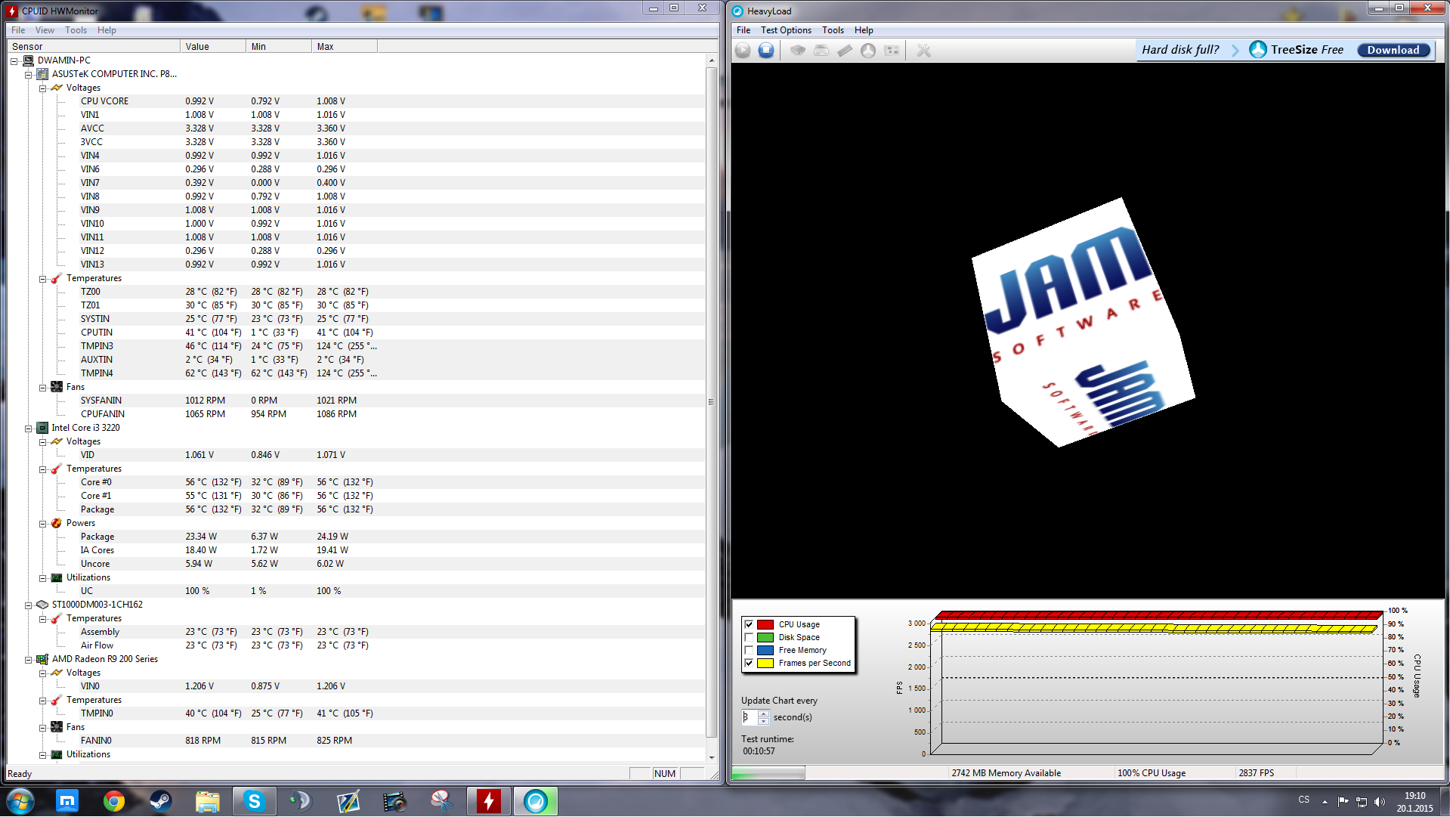Screen dimensions: 1450x817
Task: Open Google Chrome from taskbar
Action: 114,801
